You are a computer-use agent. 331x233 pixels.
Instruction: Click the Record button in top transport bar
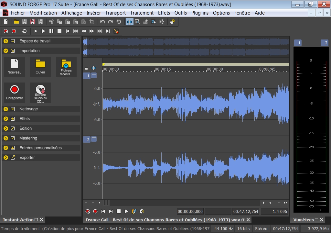14,31
